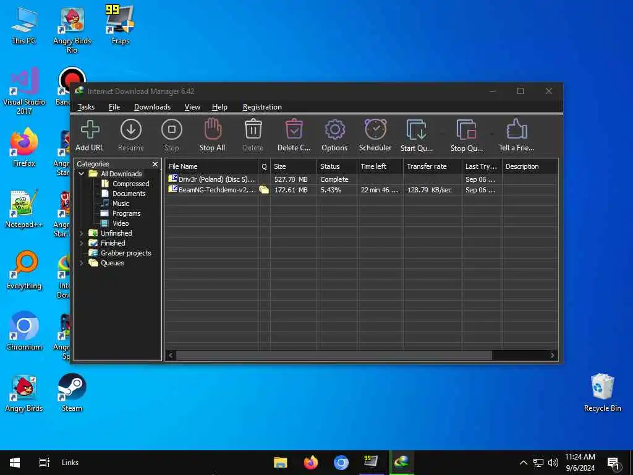Open the View menu
633x475 pixels.
[x=193, y=107]
